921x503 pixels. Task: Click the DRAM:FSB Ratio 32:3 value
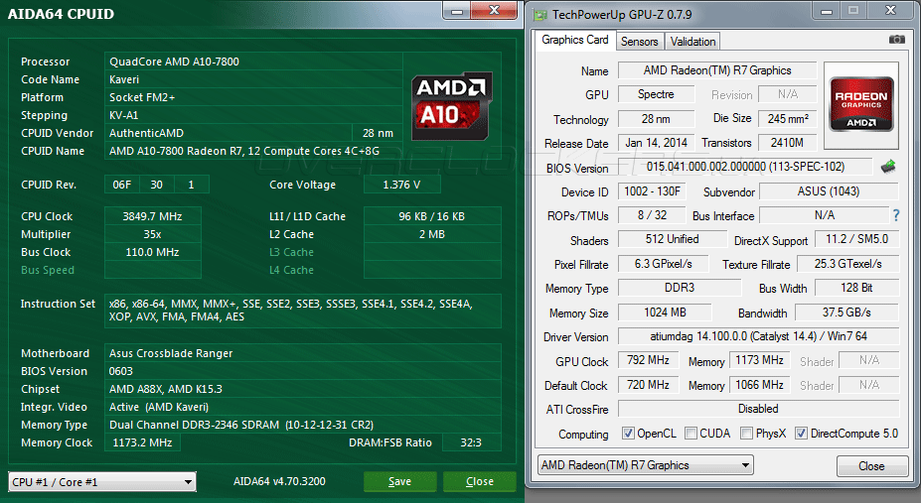click(471, 442)
